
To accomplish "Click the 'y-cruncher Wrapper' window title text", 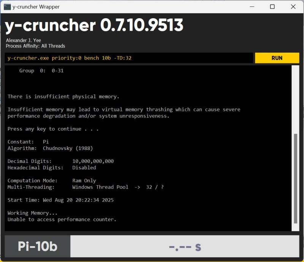I will (x=36, y=7).
